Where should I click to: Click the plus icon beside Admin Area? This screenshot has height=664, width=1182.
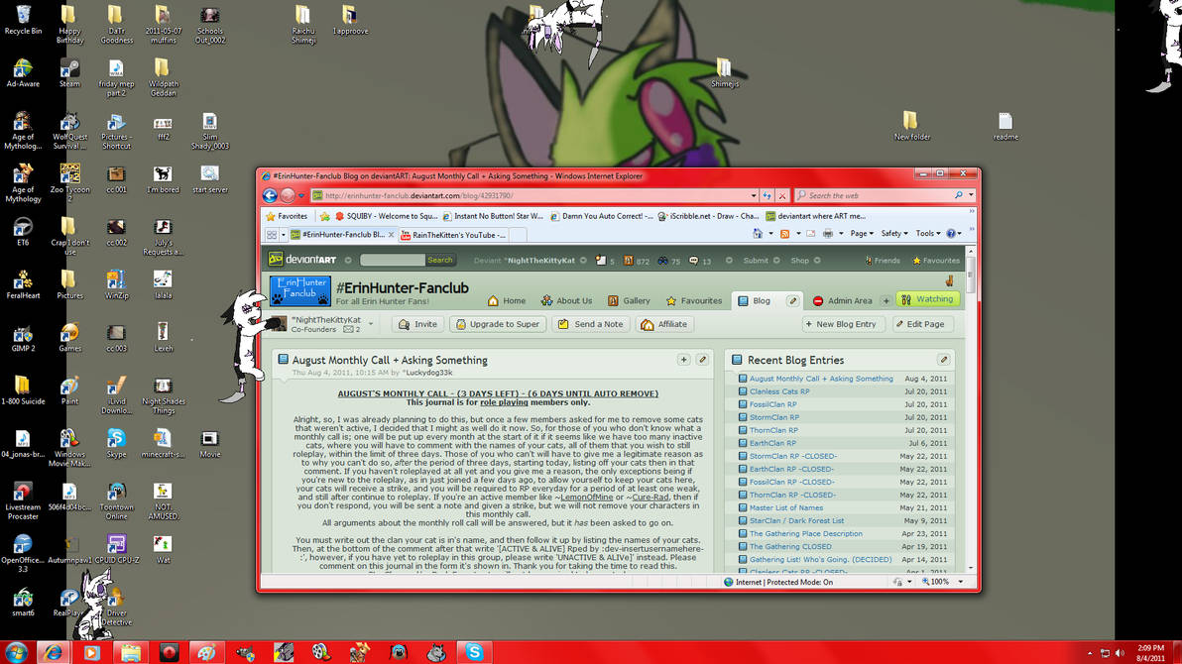(886, 300)
